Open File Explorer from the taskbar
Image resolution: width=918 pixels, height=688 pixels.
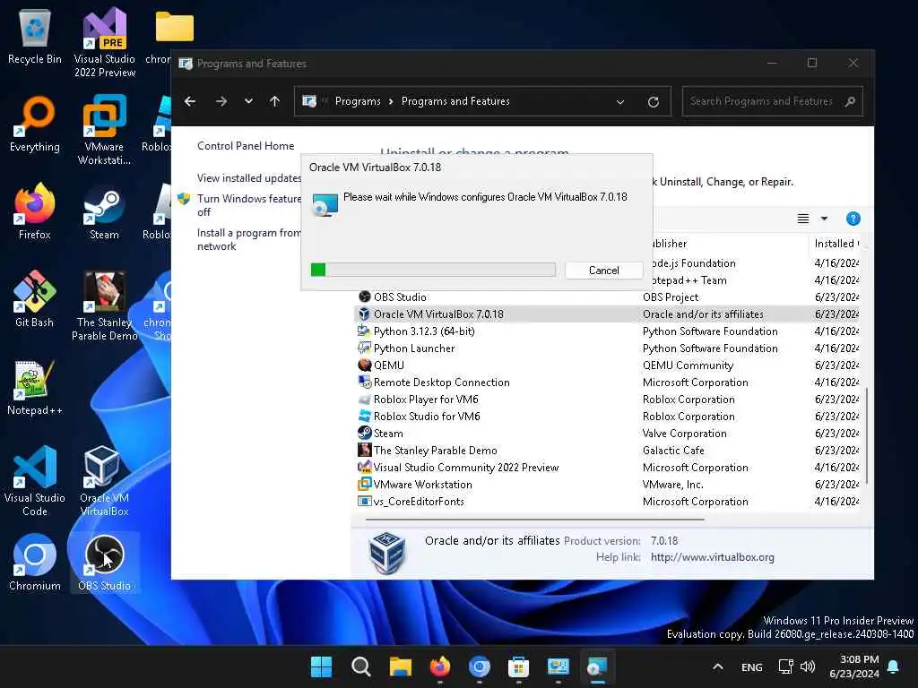[401, 666]
